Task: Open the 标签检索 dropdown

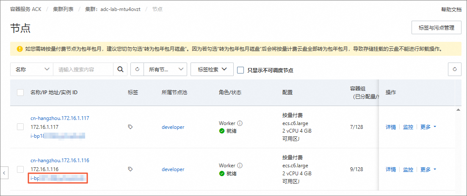Action: (x=212, y=70)
